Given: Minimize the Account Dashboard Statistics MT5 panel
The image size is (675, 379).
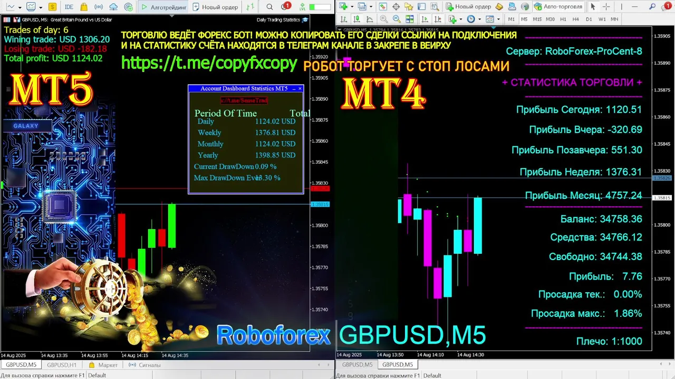Looking at the screenshot, I should click(294, 88).
